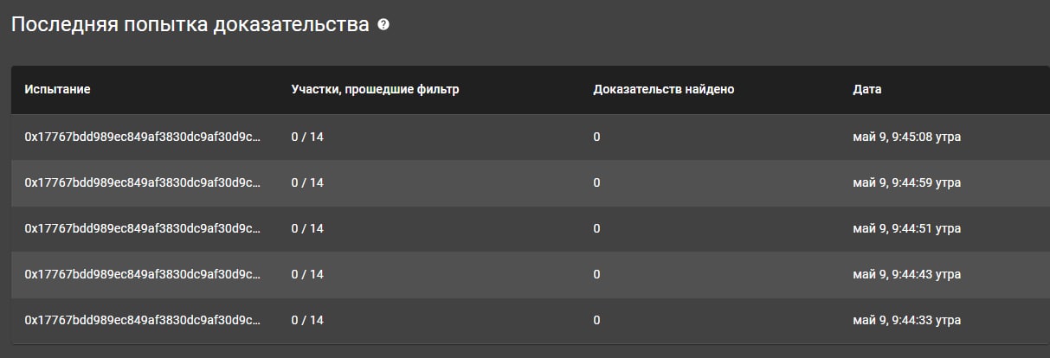1050x358 pixels.
Task: Click the proofs found value in the 9:44:59 row
Action: click(x=597, y=182)
